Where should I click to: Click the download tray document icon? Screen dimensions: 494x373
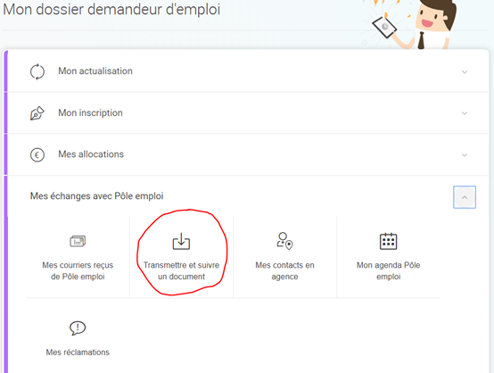pos(181,241)
